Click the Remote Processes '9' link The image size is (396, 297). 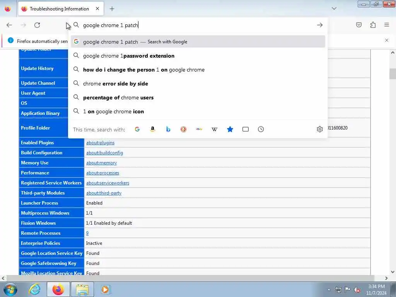(87, 233)
